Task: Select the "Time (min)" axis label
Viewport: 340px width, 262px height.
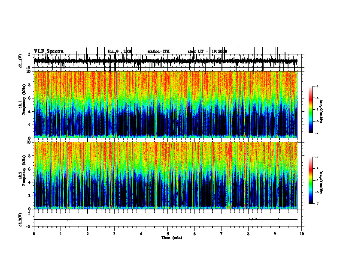Action: pyautogui.click(x=172, y=238)
